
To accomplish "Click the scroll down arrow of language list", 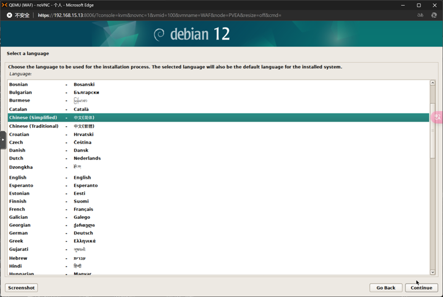I will (433, 272).
